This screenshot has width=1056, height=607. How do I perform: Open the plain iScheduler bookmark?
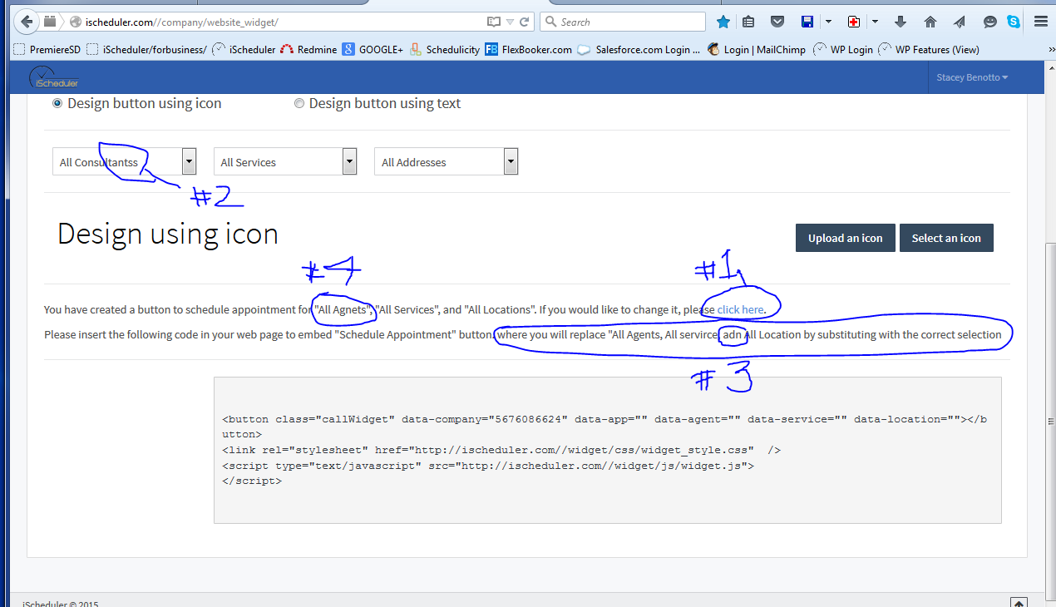[244, 49]
